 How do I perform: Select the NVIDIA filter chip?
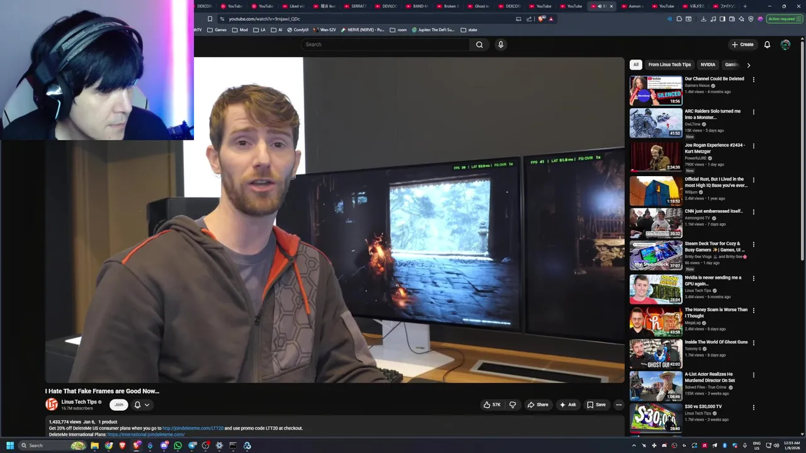point(708,64)
